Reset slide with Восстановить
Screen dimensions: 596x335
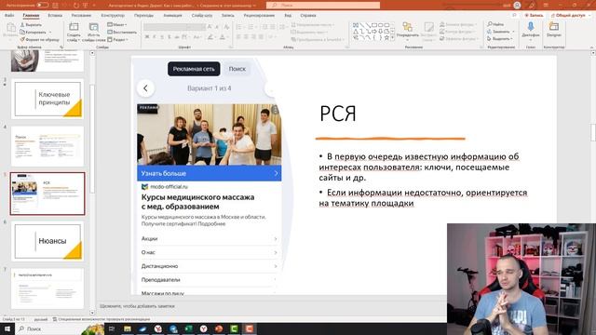pos(122,32)
